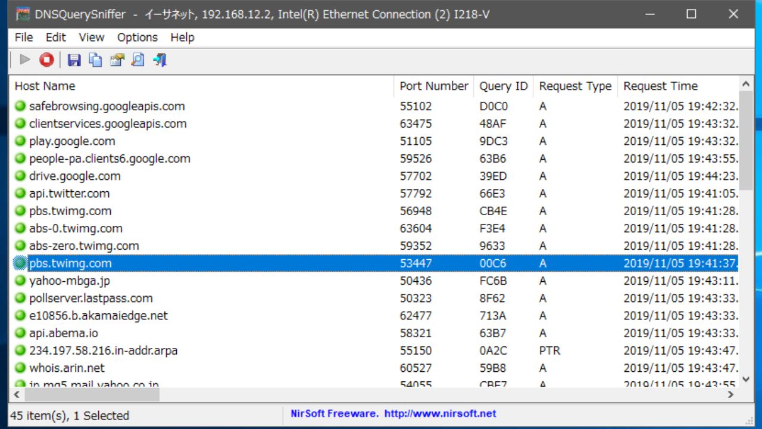Click the vertical scrollbar up arrow
The height and width of the screenshot is (429, 762).
[746, 83]
